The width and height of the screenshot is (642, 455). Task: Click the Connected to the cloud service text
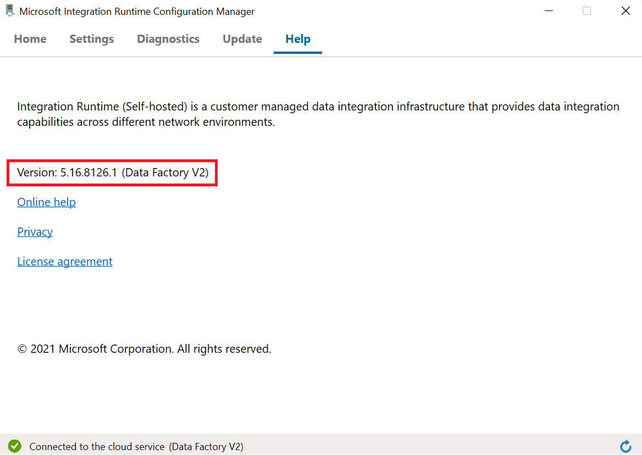coord(99,447)
